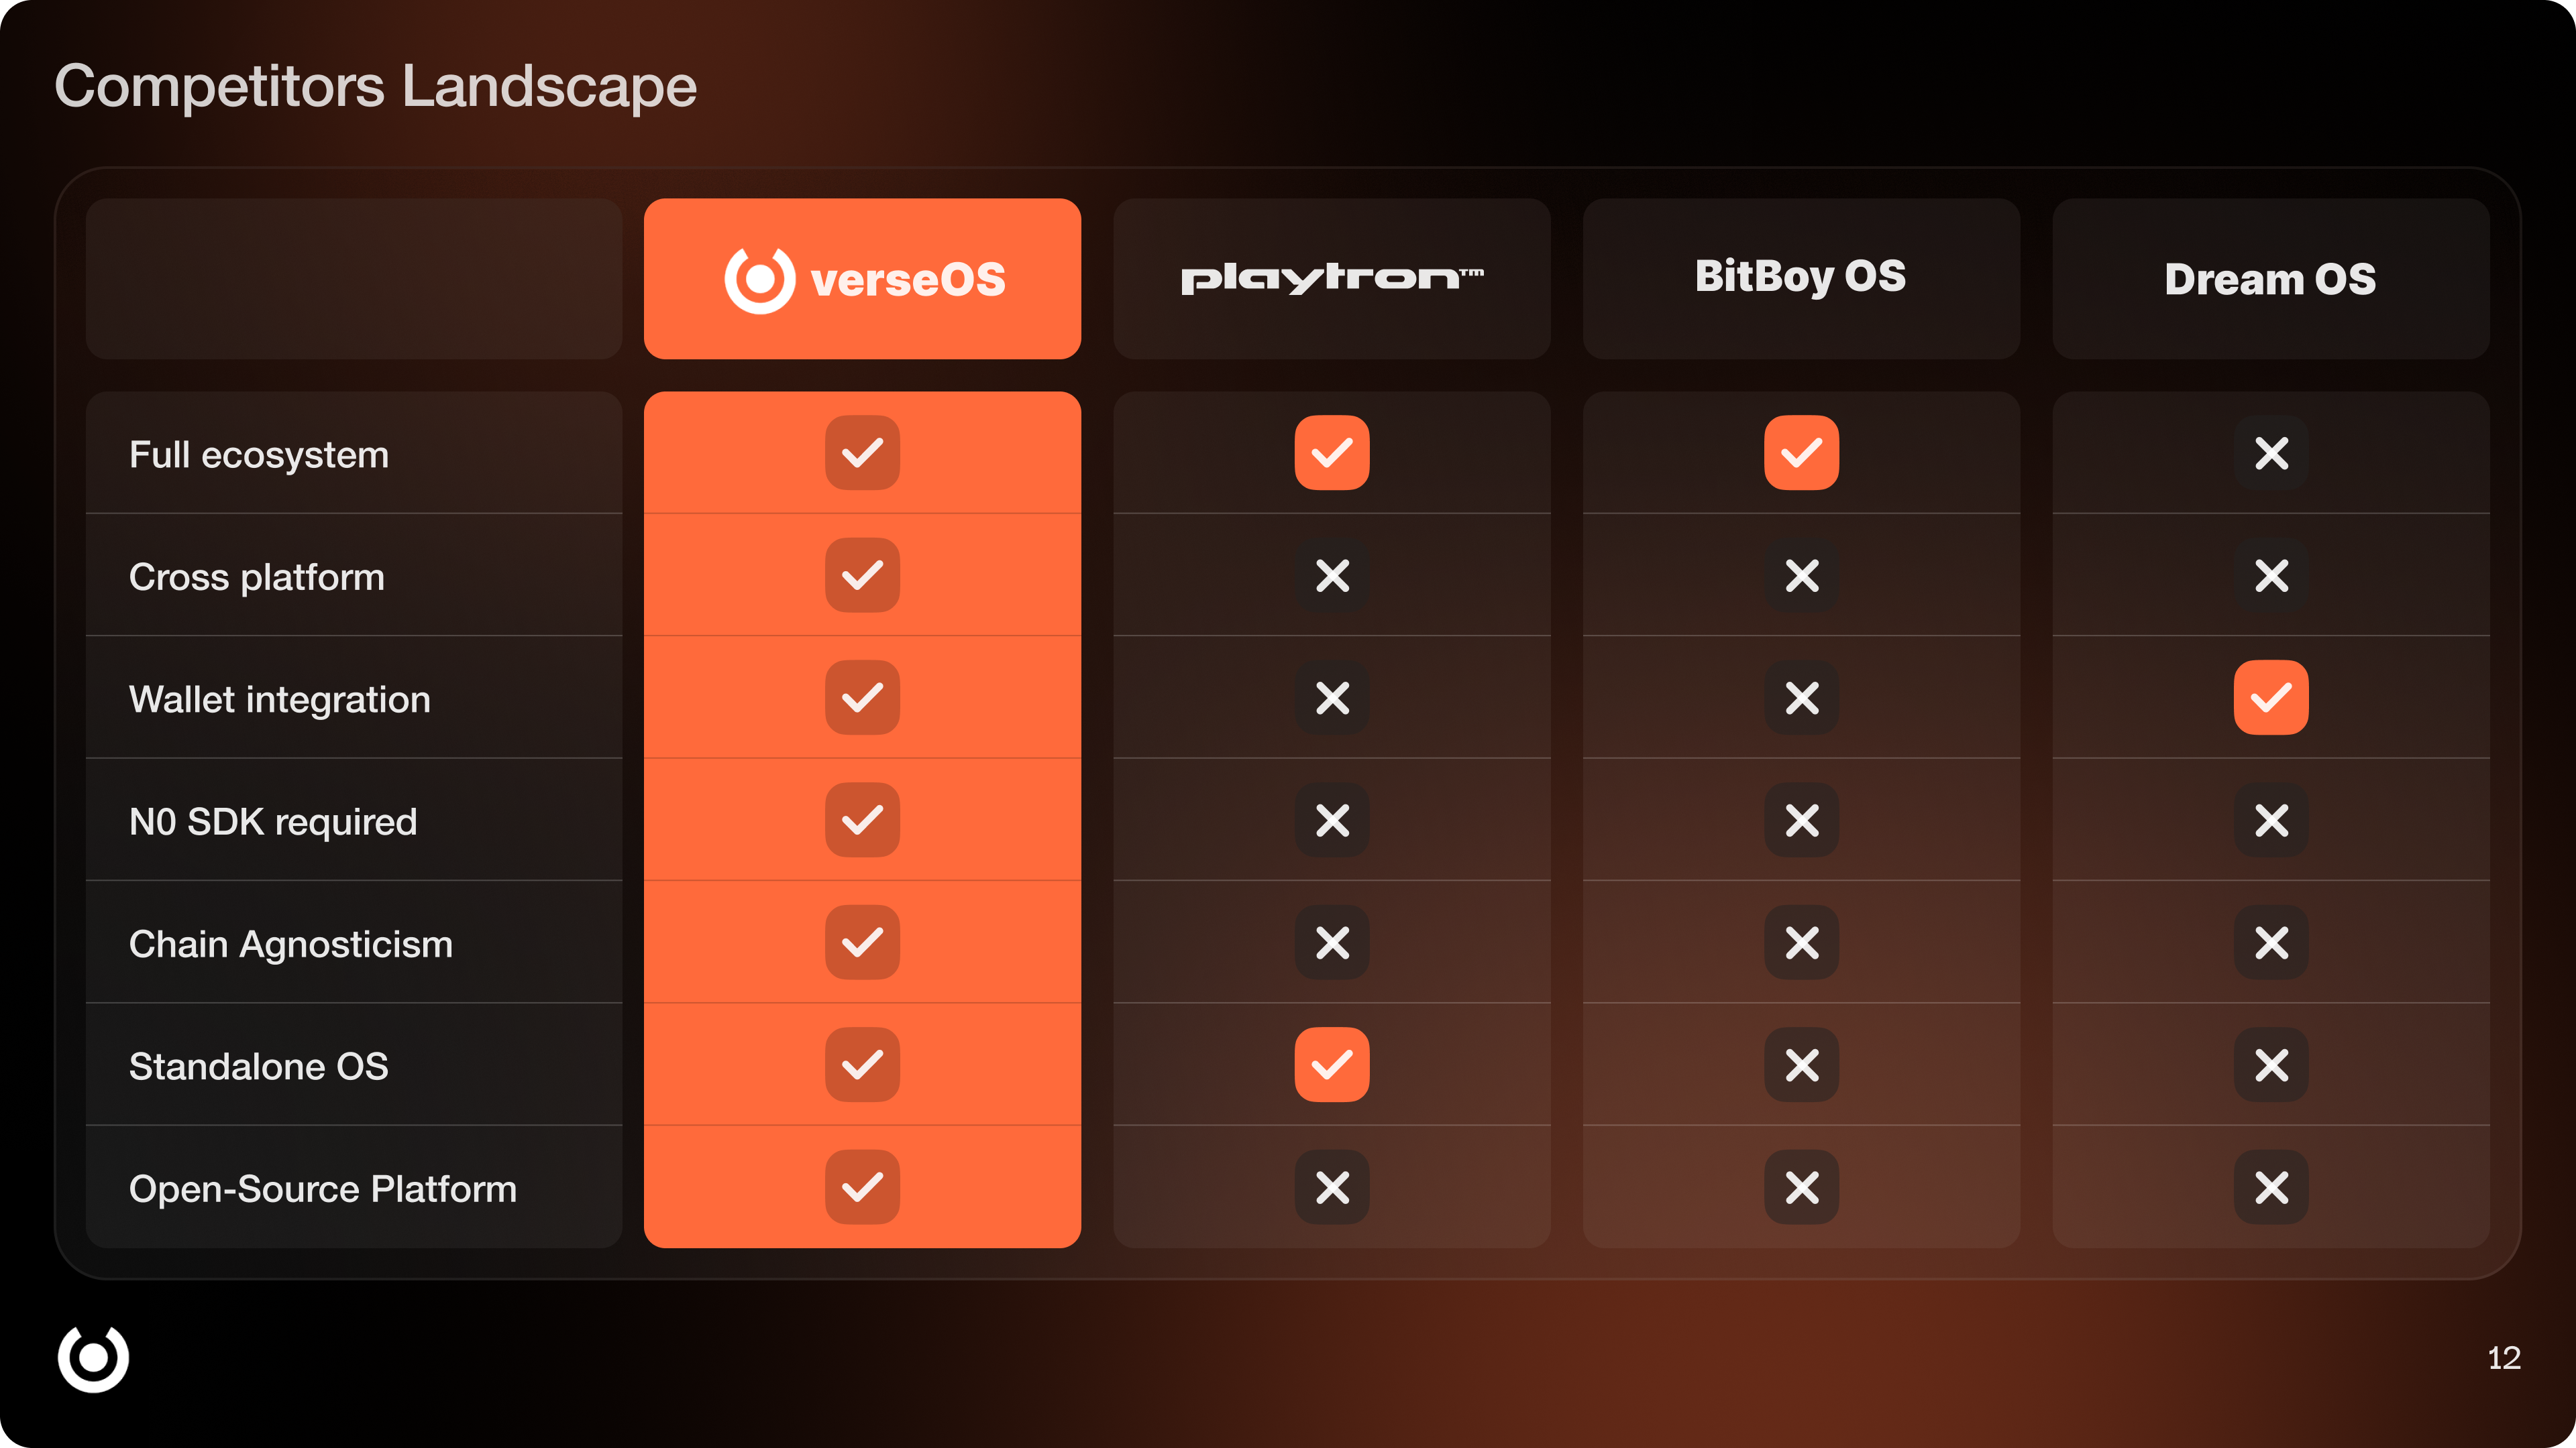Click the page number 12
2576x1448 pixels.
2503,1358
